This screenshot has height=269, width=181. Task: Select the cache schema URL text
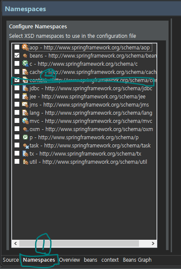[x=103, y=72]
